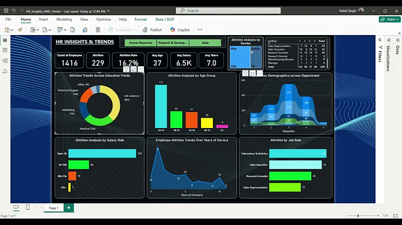Click Focus mode icon above Department demographics chart
The height and width of the screenshot is (225, 402).
pyautogui.click(x=252, y=74)
